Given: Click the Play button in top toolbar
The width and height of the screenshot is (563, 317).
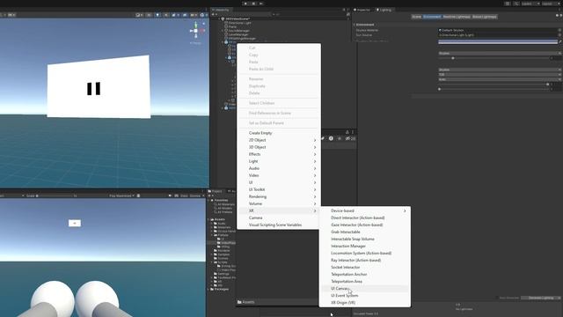Looking at the screenshot, I should [245, 4].
